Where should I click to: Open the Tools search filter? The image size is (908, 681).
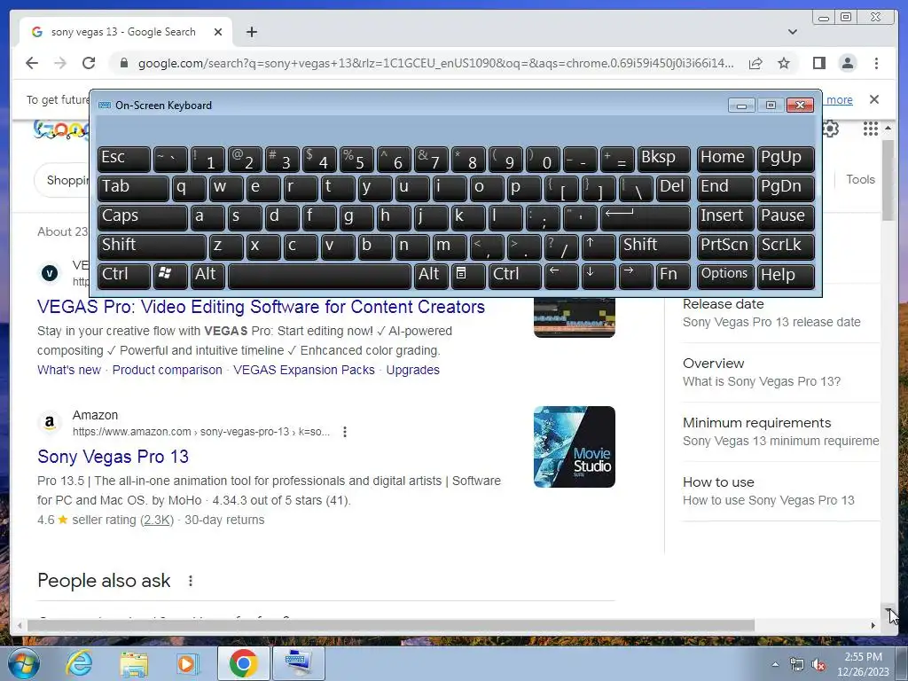click(x=860, y=179)
